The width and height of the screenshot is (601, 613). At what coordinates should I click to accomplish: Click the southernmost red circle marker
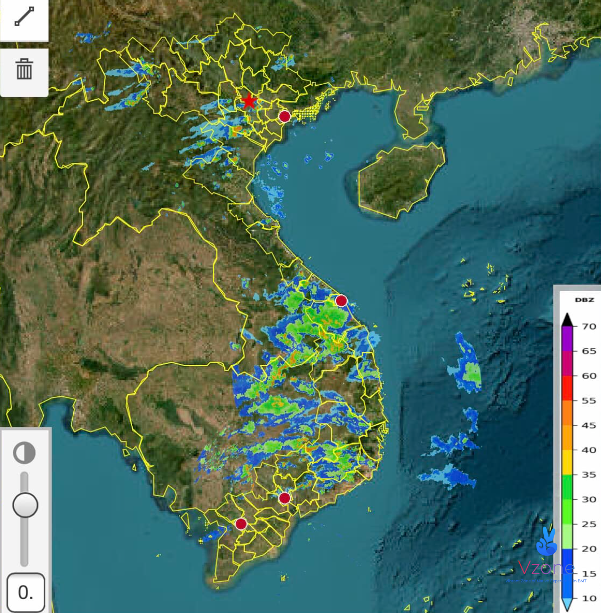click(241, 524)
